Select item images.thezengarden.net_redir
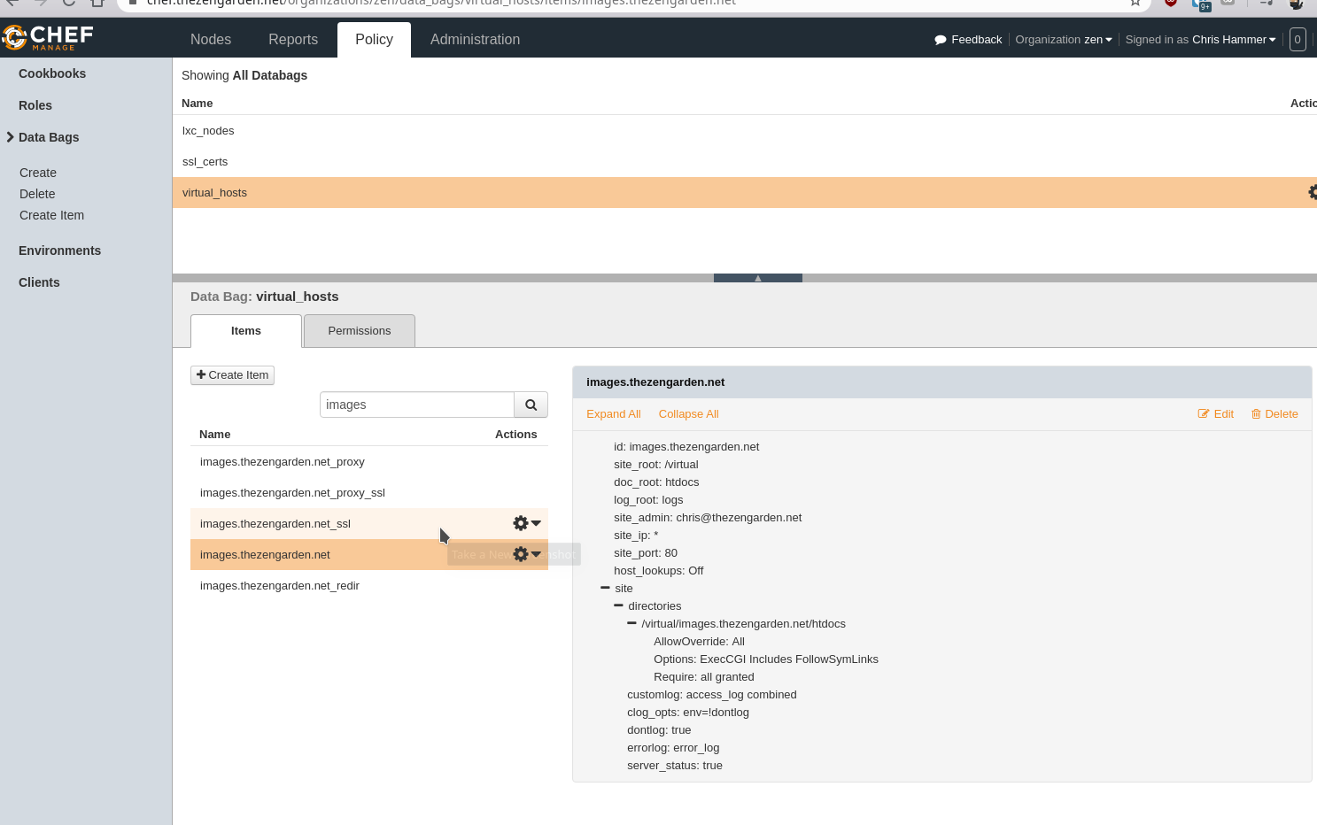 pyautogui.click(x=369, y=586)
